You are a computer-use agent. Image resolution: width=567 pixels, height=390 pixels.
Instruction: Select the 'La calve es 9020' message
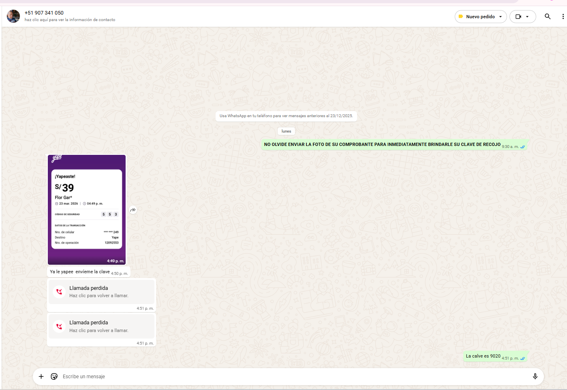point(483,356)
